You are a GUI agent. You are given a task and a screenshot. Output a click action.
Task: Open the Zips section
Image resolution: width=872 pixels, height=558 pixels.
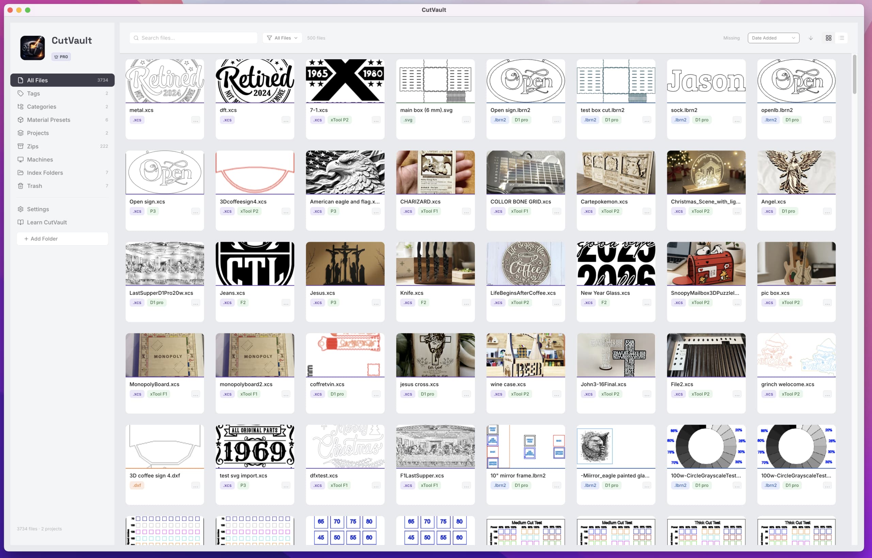coord(62,146)
